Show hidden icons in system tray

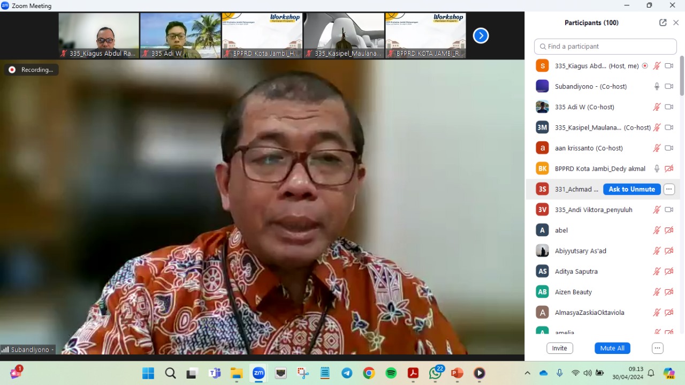[x=527, y=373]
